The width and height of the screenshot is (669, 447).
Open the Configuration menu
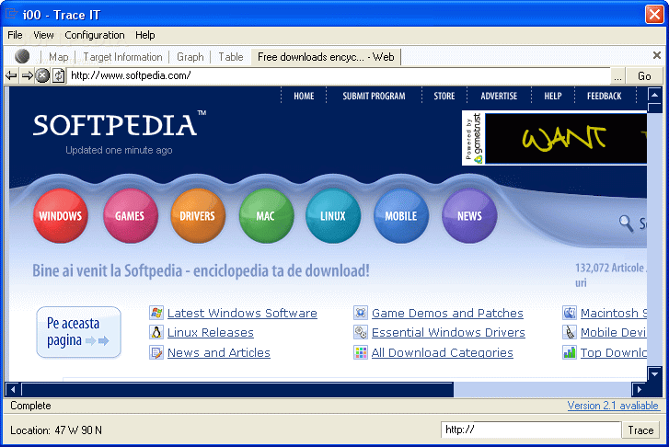click(x=95, y=35)
